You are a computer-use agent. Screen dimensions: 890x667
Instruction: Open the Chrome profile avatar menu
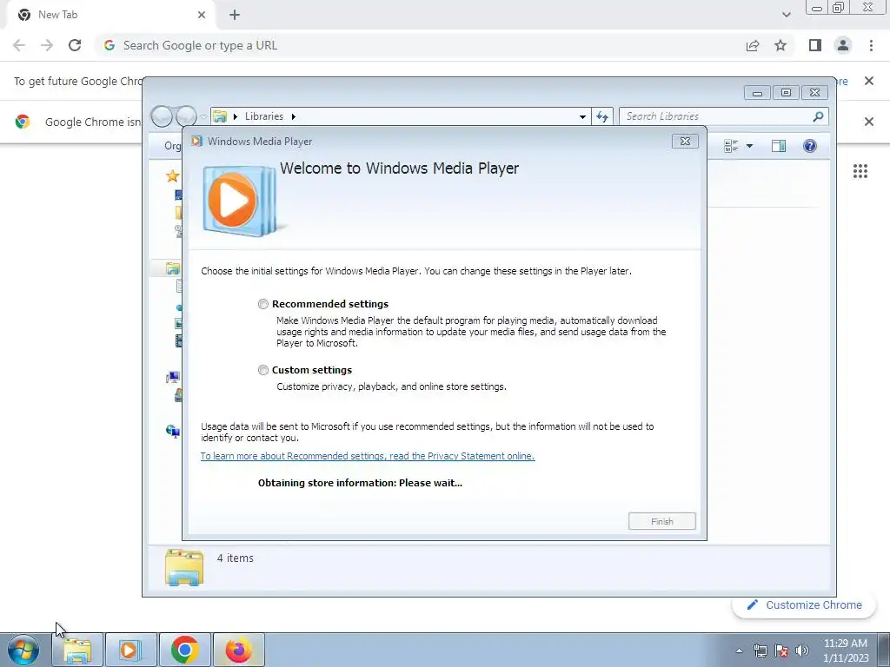pyautogui.click(x=843, y=45)
